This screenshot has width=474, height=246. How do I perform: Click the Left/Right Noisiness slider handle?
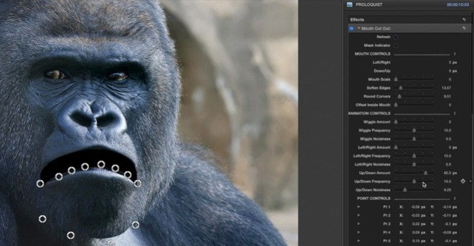pyautogui.click(x=414, y=164)
